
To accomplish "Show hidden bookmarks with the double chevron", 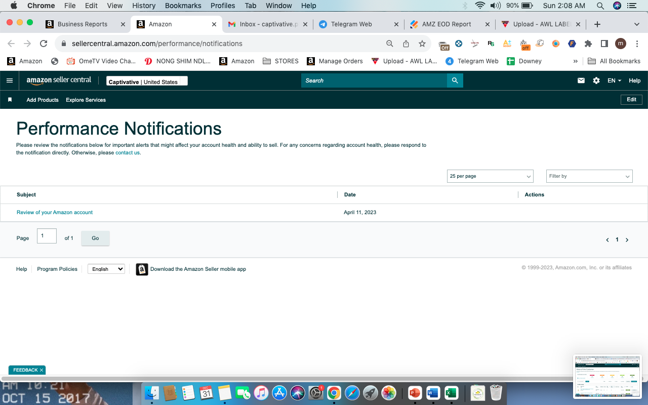I will [x=575, y=61].
